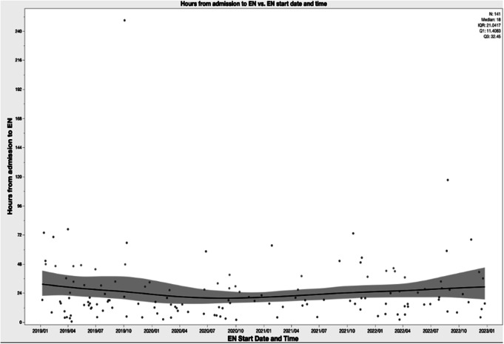The height and width of the screenshot is (344, 504).
Task: Click the black trend line near 2021/01
Action: [x=263, y=296]
